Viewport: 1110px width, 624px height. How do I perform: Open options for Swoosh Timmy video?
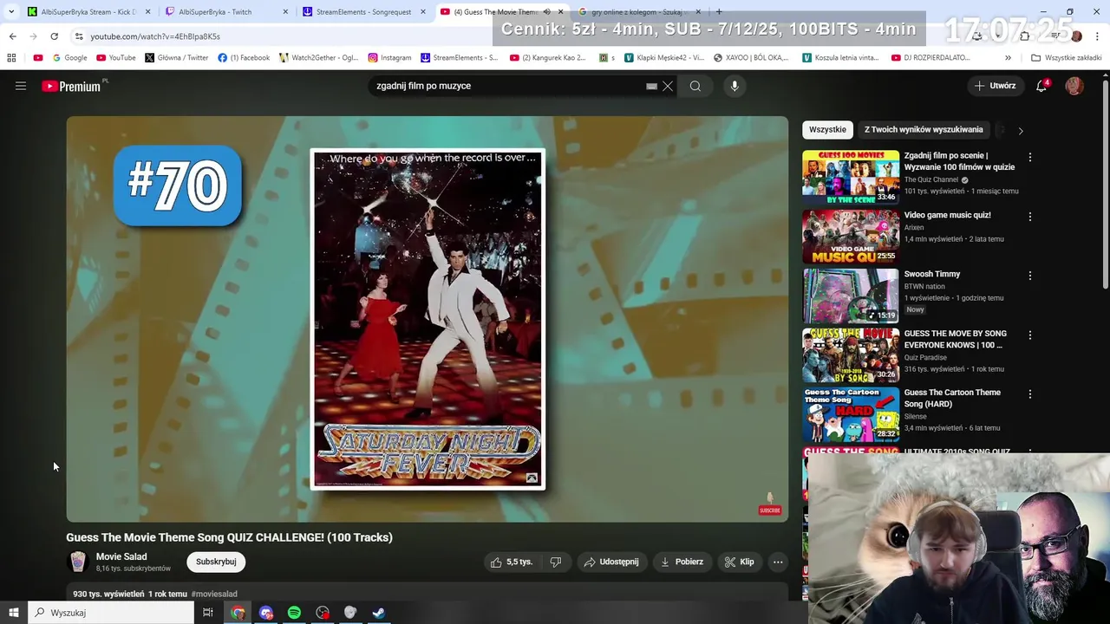(x=1030, y=276)
